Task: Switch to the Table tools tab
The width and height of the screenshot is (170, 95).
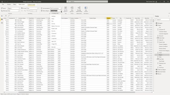Action: pos(22,4)
